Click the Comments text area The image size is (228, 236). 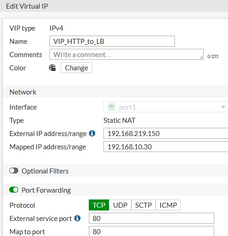[126, 54]
